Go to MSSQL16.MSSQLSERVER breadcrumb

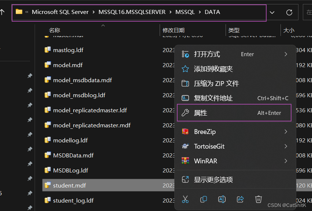click(132, 12)
